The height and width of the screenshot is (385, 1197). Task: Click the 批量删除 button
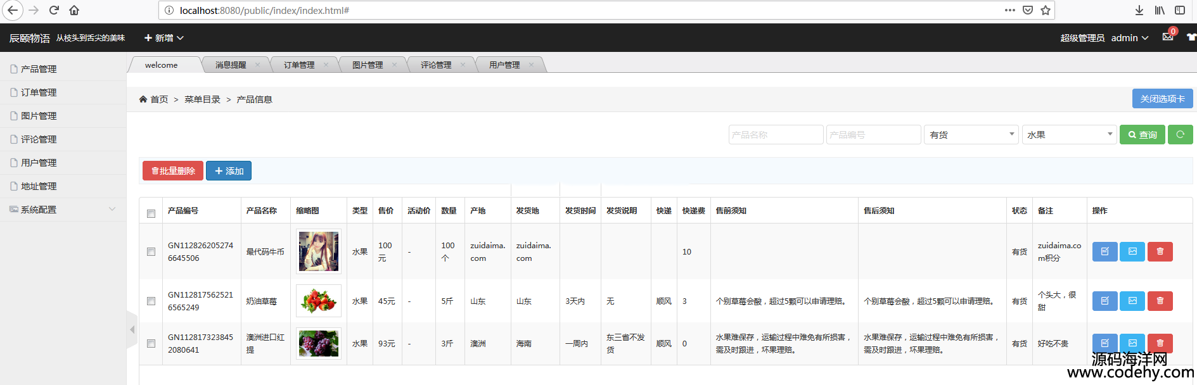coord(173,170)
